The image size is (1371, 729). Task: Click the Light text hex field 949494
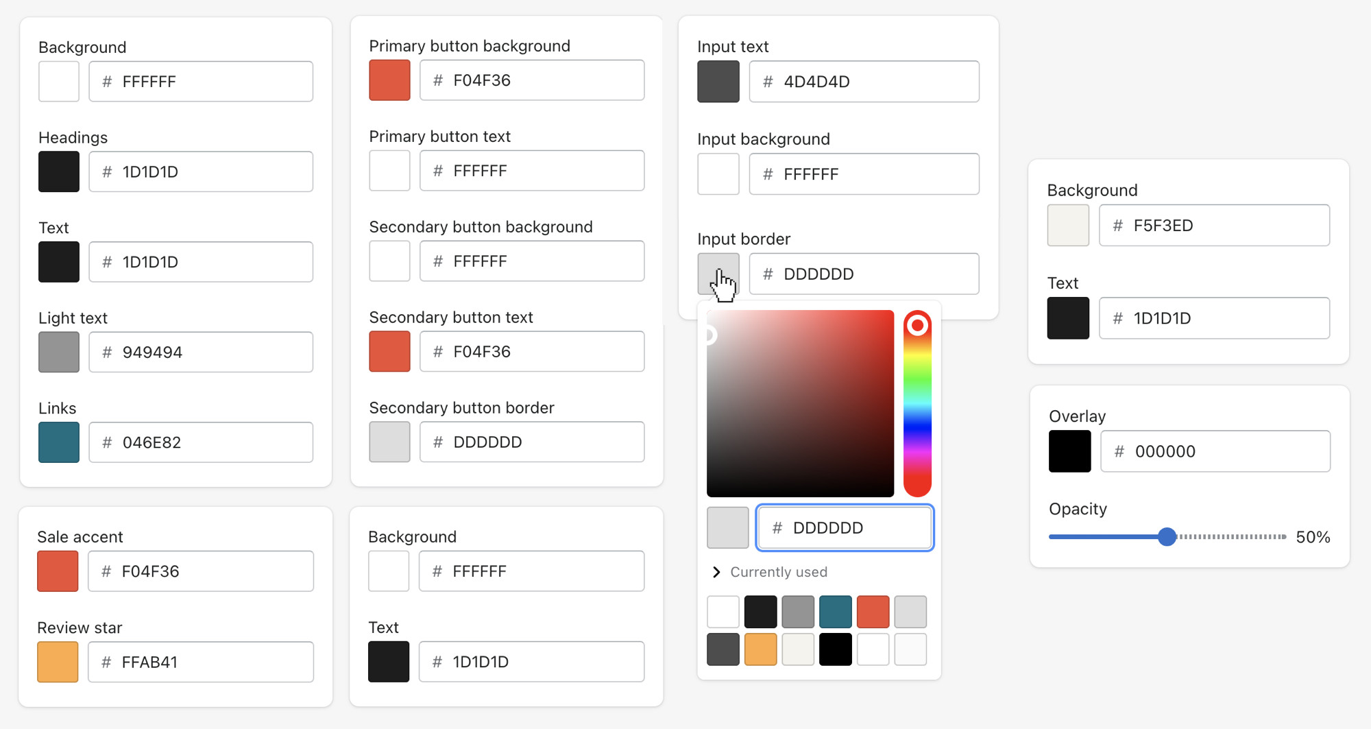coord(201,352)
